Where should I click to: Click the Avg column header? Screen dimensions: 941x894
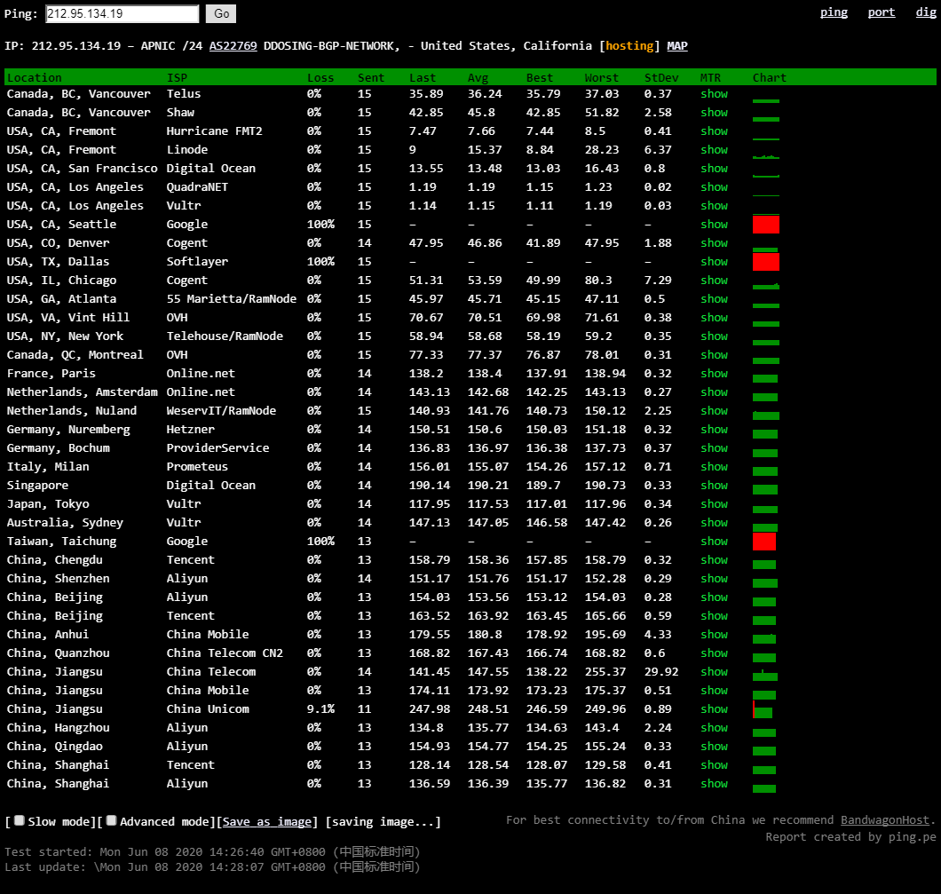coord(478,77)
